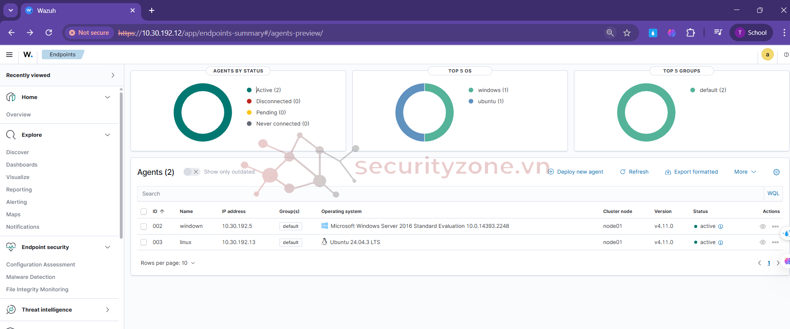The height and width of the screenshot is (329, 790).
Task: Open more actions dots for agent 003
Action: point(775,242)
